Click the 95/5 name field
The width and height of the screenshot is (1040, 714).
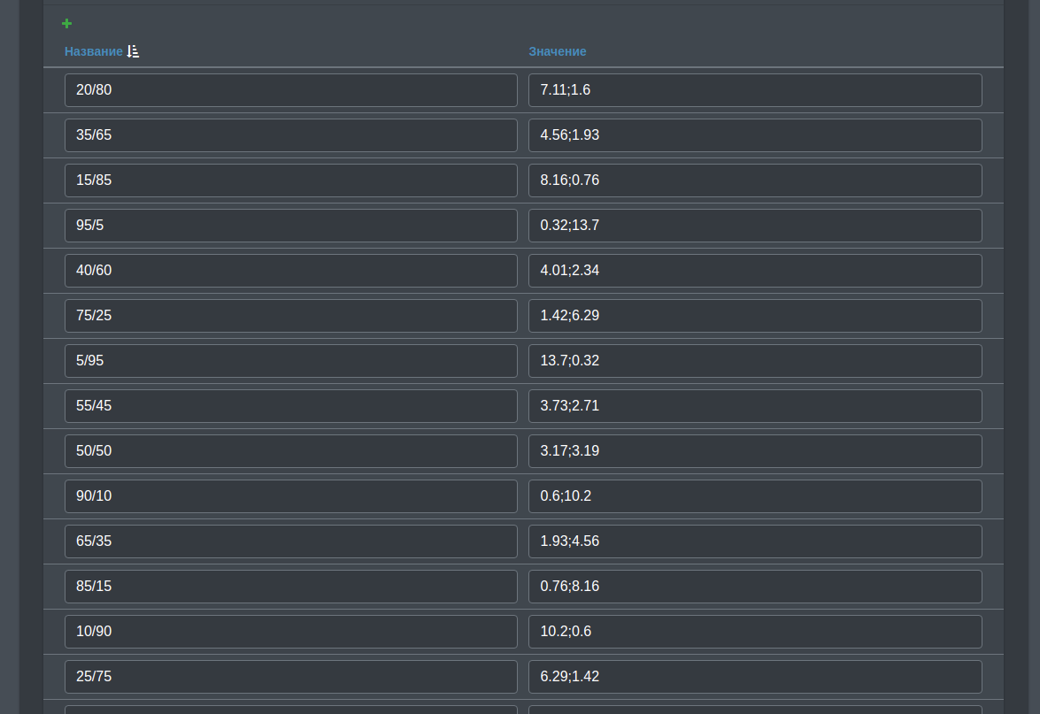(x=290, y=226)
